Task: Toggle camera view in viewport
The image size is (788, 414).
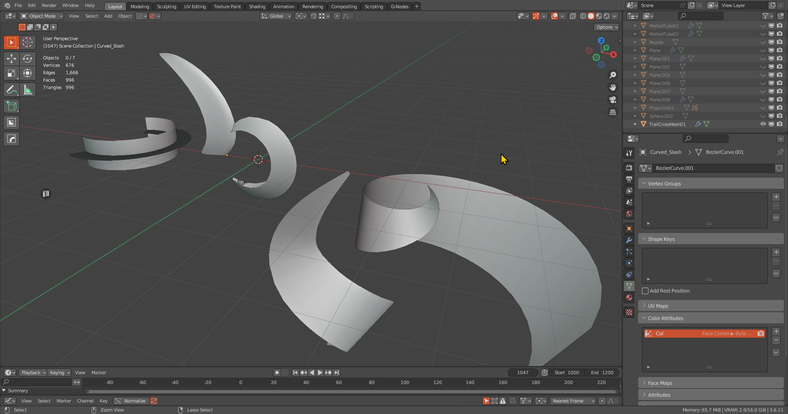Action: (x=613, y=100)
